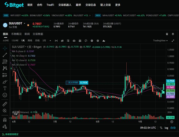Open the calendar date range icon

(x=80, y=41)
